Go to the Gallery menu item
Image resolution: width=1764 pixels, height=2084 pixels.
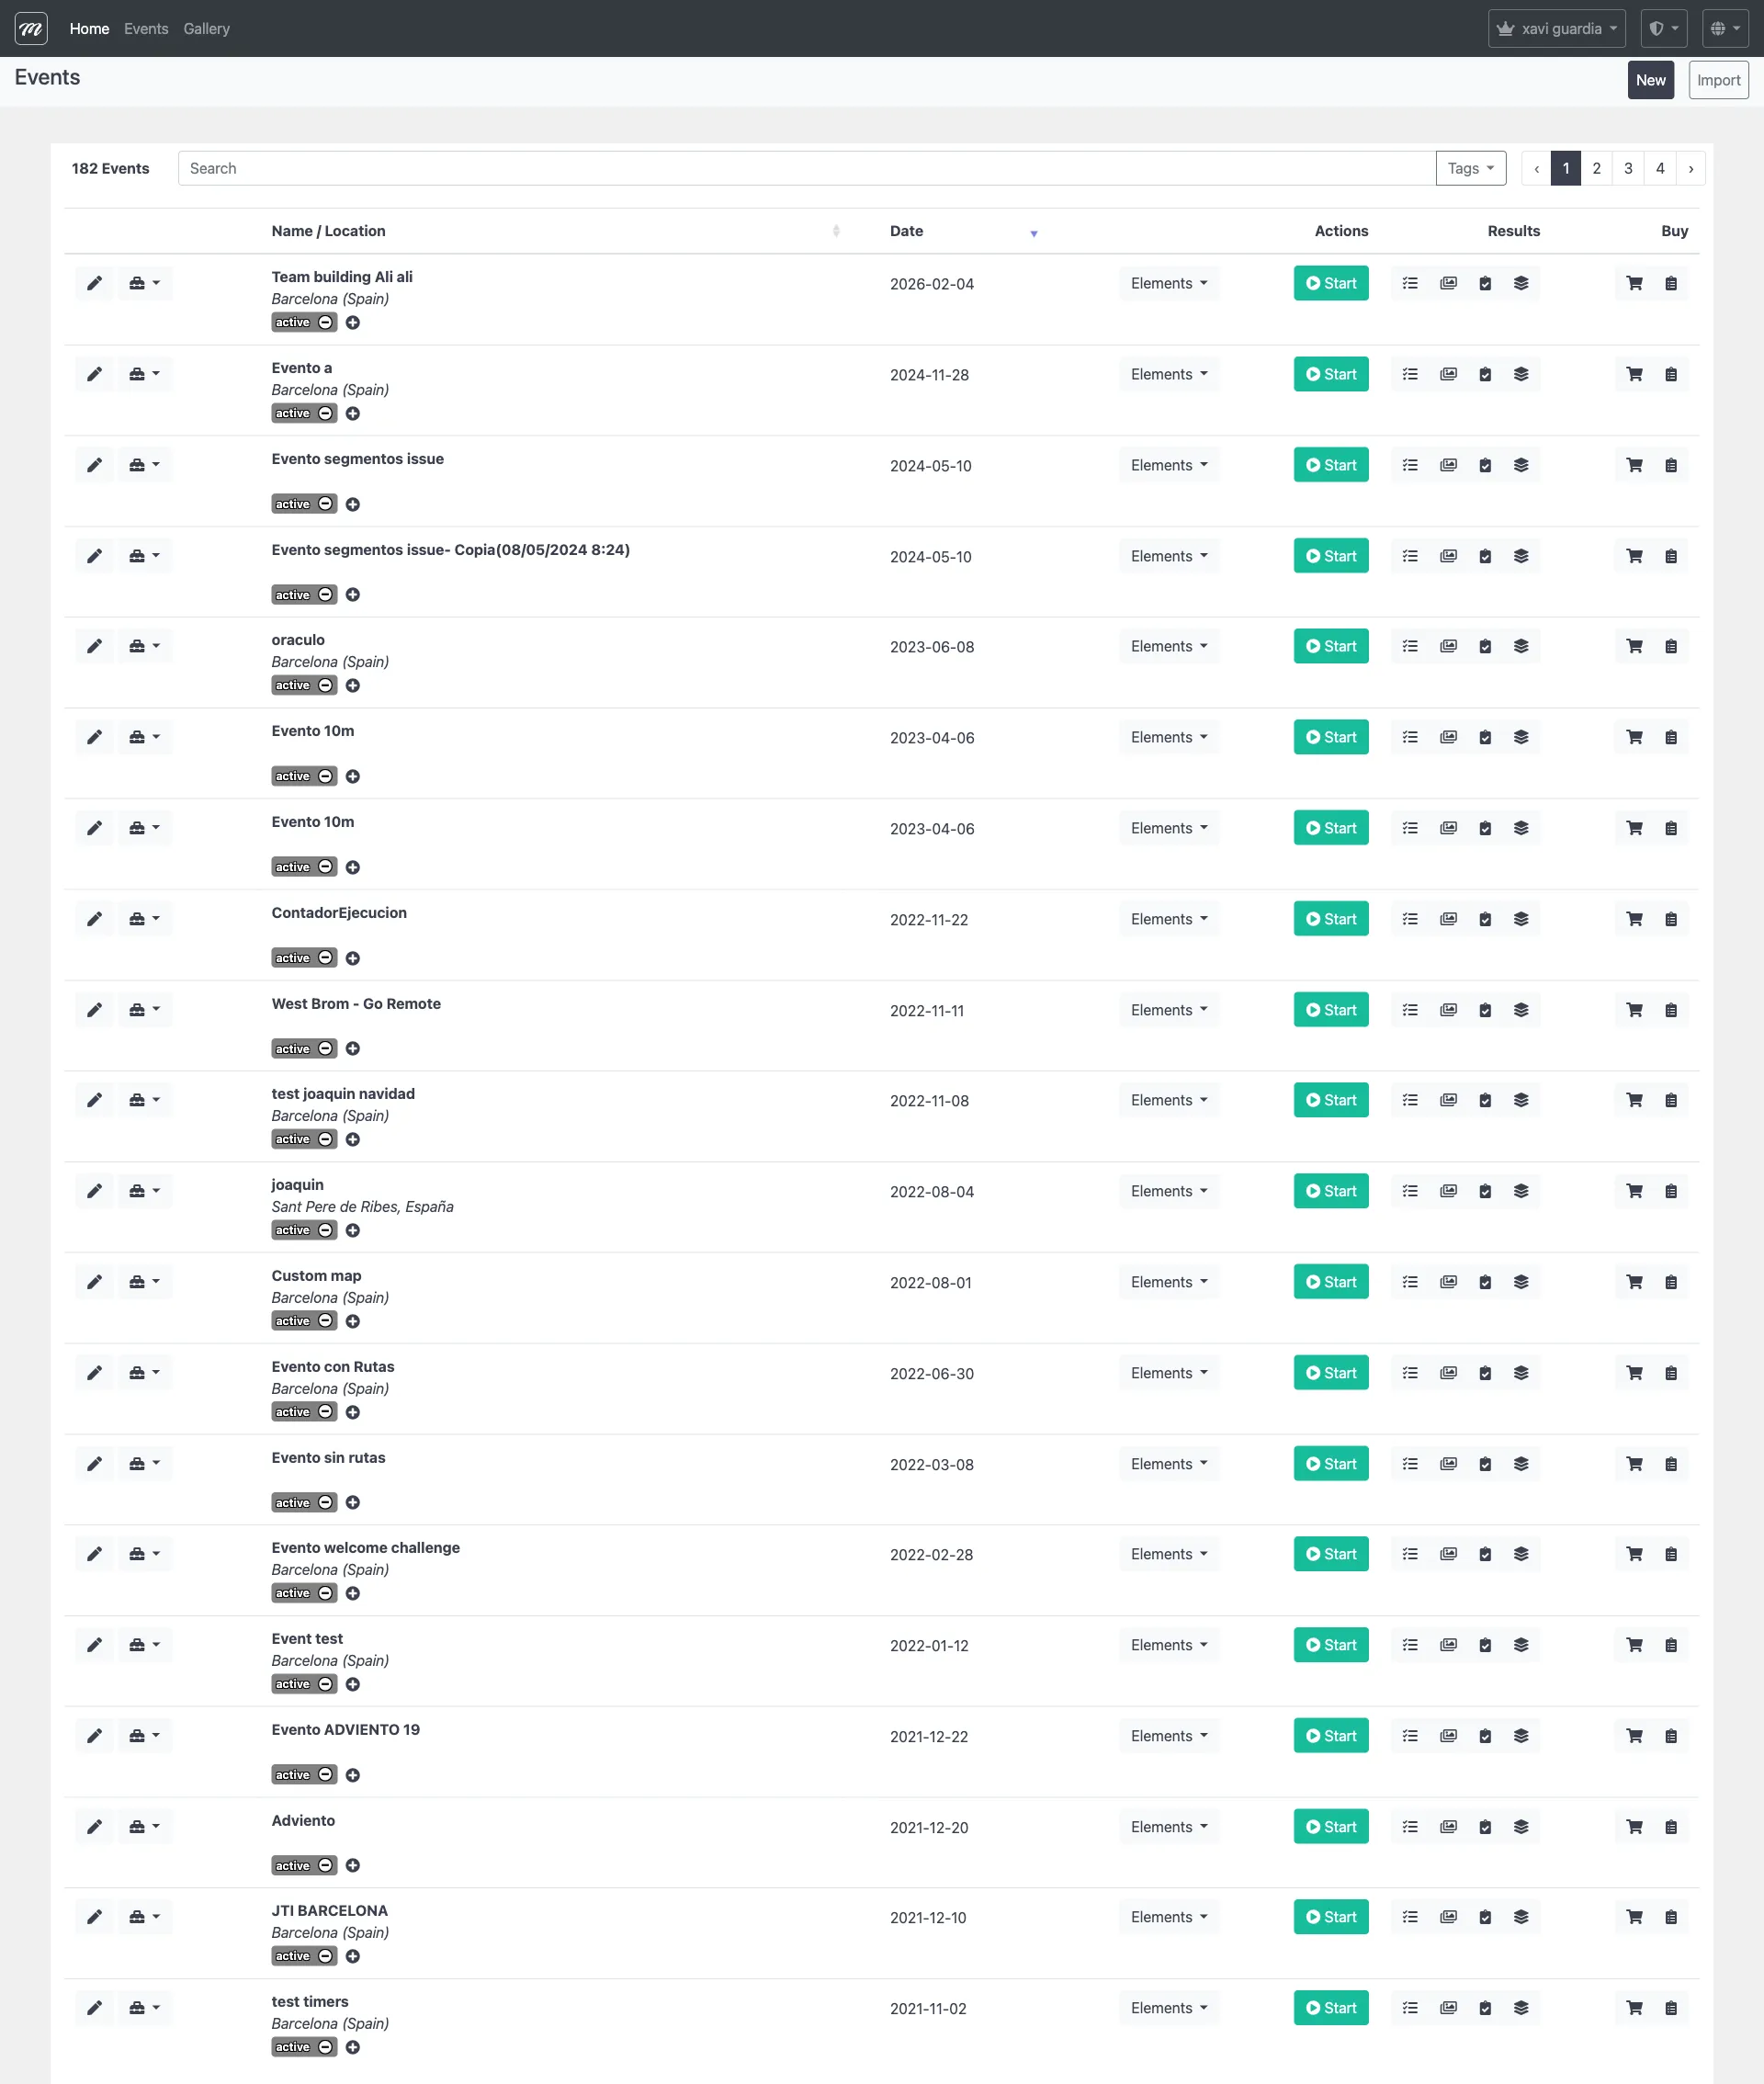(x=206, y=28)
